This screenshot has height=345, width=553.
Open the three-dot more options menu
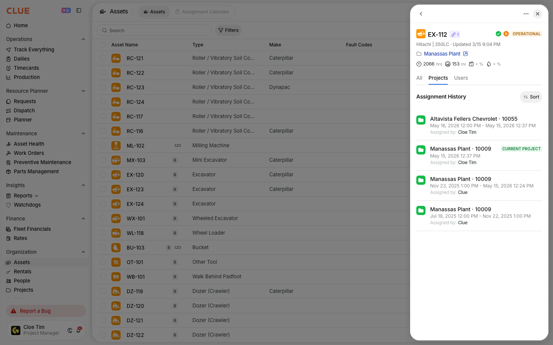526,14
